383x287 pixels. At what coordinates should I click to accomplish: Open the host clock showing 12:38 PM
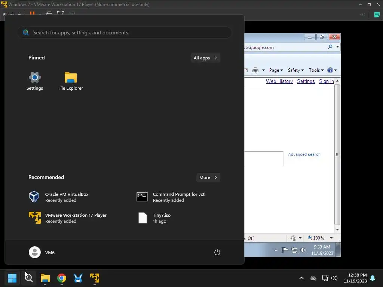click(x=355, y=278)
